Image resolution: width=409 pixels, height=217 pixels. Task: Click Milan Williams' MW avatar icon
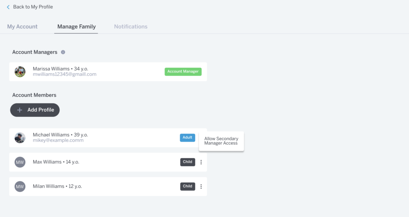[20, 186]
